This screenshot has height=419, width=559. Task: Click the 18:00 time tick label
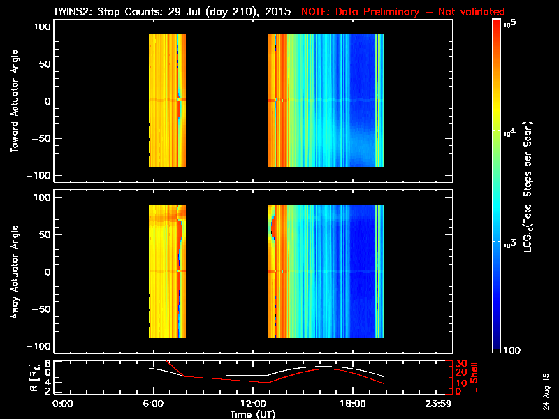tap(352, 404)
